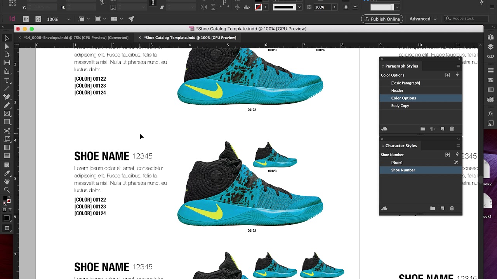
Task: Click the GPU Performance rocket icon
Action: 131,19
